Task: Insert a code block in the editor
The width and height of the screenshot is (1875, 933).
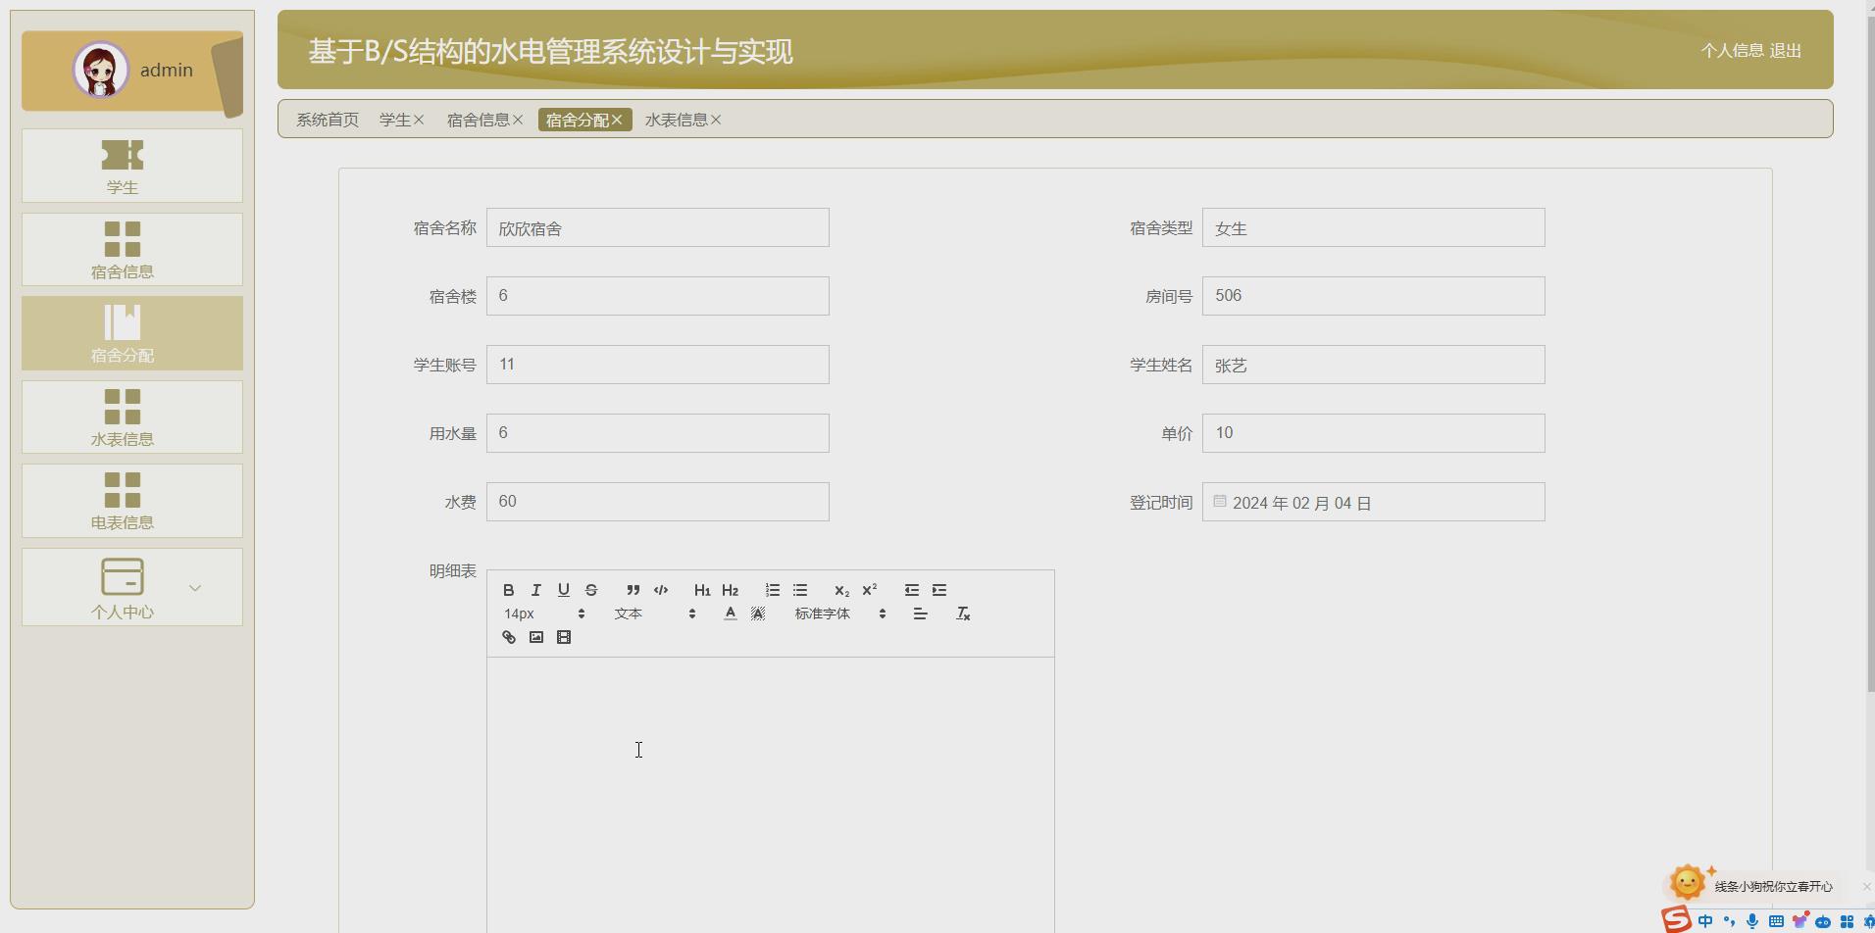Action: coord(660,590)
